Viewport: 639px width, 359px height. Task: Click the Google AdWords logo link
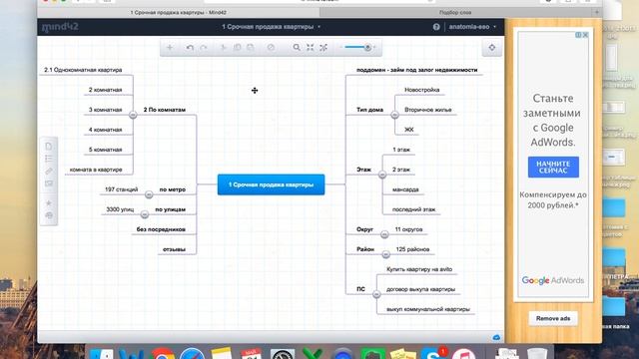pos(553,280)
